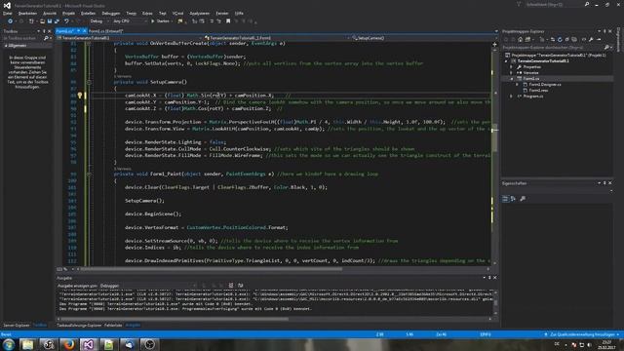
Task: Click the clear all output icon
Action: pos(231,286)
